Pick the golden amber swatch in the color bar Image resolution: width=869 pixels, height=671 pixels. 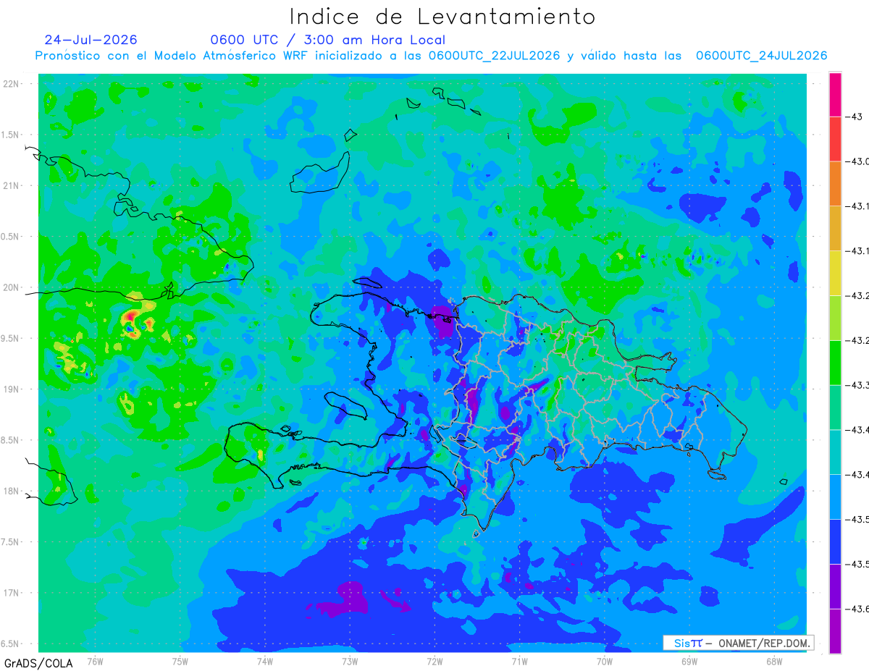point(835,229)
